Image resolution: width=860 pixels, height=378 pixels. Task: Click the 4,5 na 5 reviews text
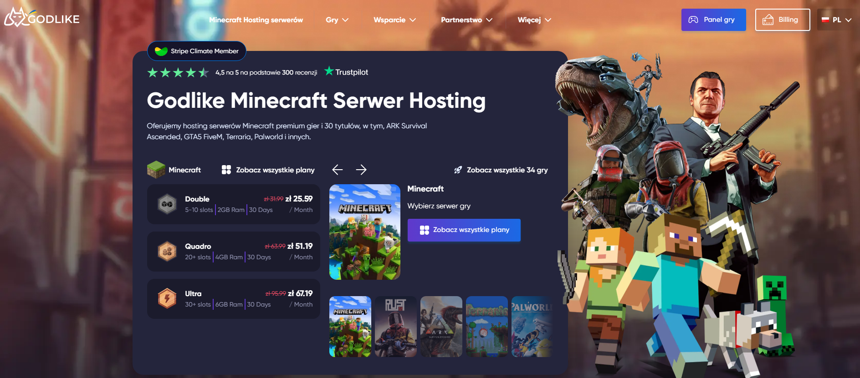pos(266,72)
